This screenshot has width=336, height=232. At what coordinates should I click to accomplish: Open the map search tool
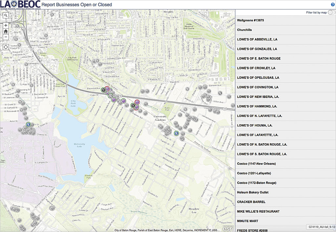coord(6,15)
